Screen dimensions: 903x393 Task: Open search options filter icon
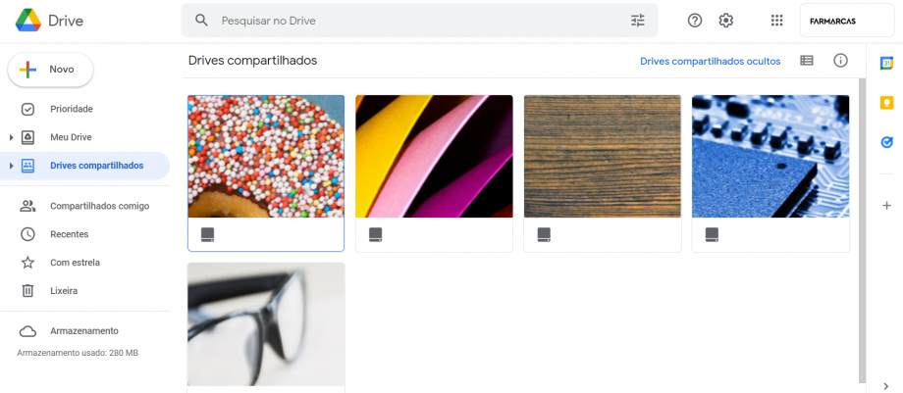pyautogui.click(x=638, y=21)
